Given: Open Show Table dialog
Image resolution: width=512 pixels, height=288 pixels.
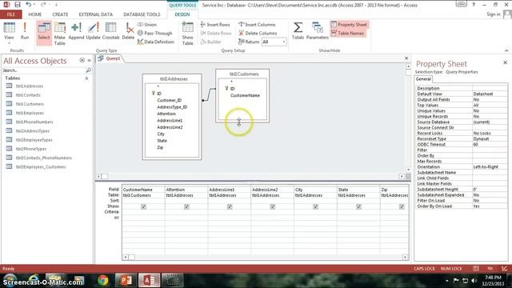Looking at the screenshot, I should [x=188, y=34].
